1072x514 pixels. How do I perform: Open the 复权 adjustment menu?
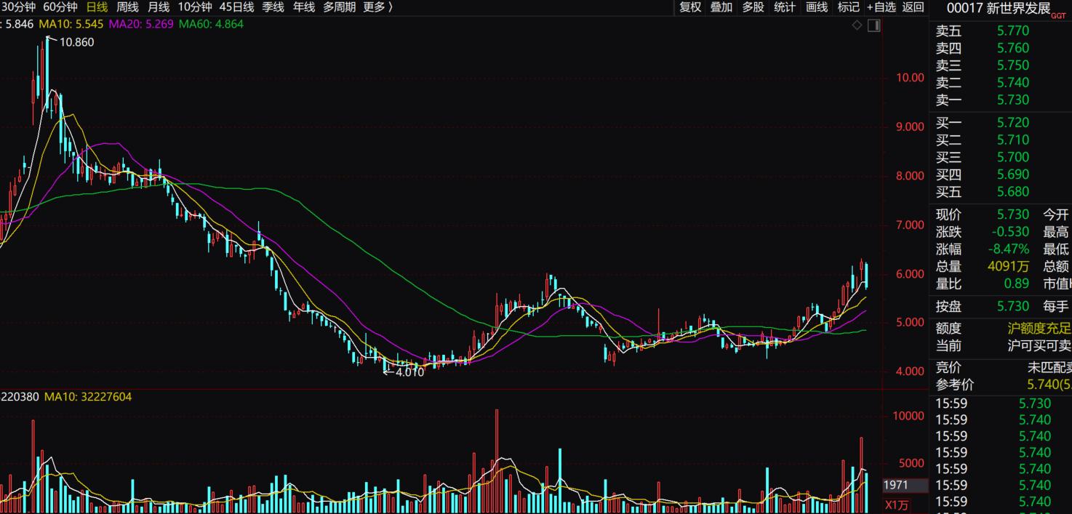tap(690, 7)
